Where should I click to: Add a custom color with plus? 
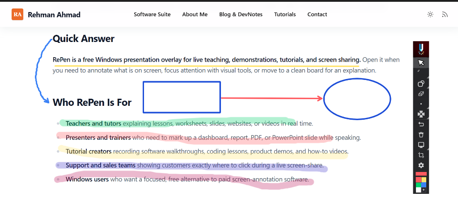pyautogui.click(x=424, y=190)
